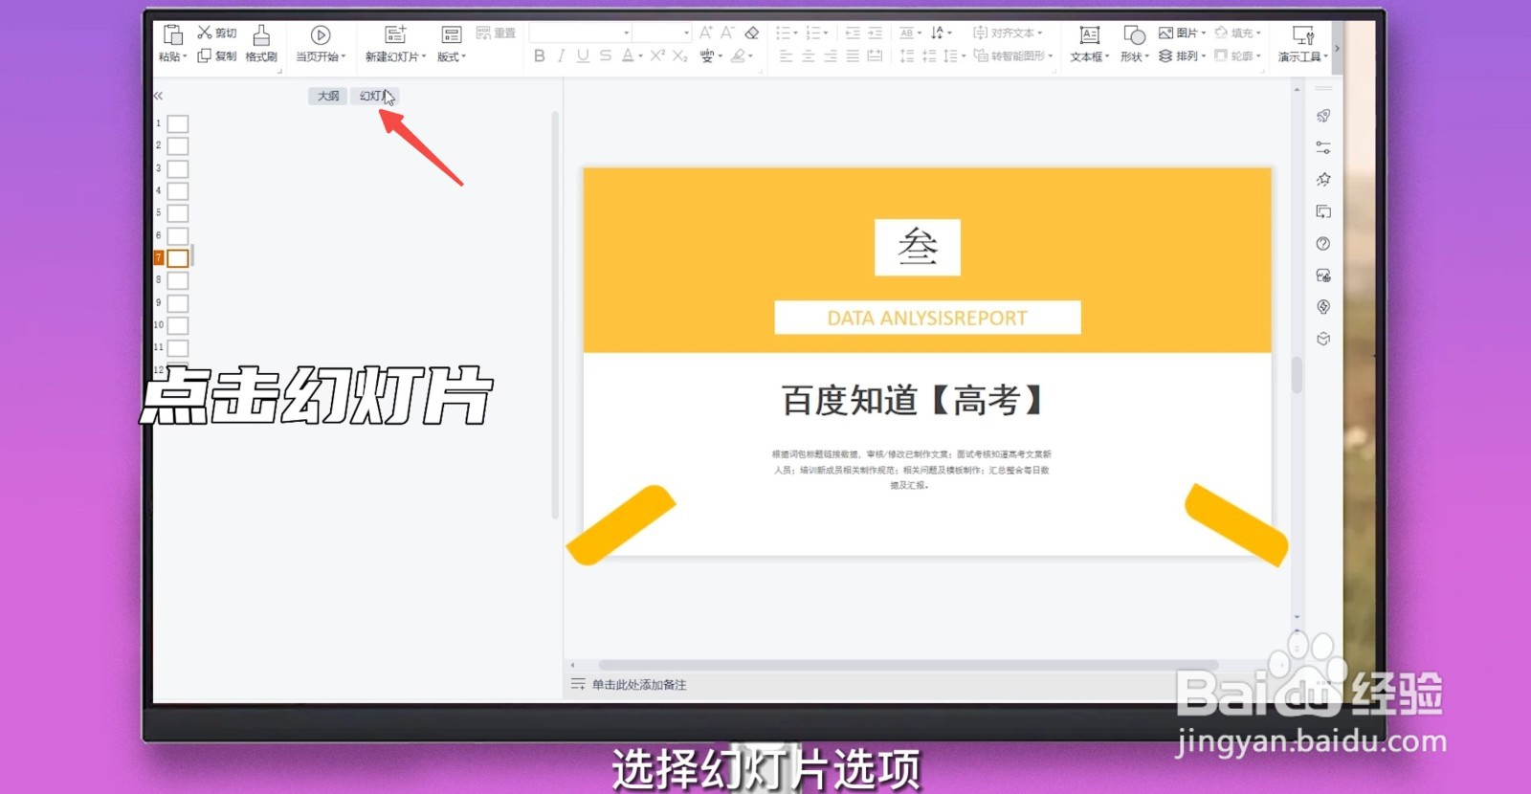The width and height of the screenshot is (1531, 794).
Task: Click the DATA ANLYSISREPORT text box
Action: (x=927, y=318)
